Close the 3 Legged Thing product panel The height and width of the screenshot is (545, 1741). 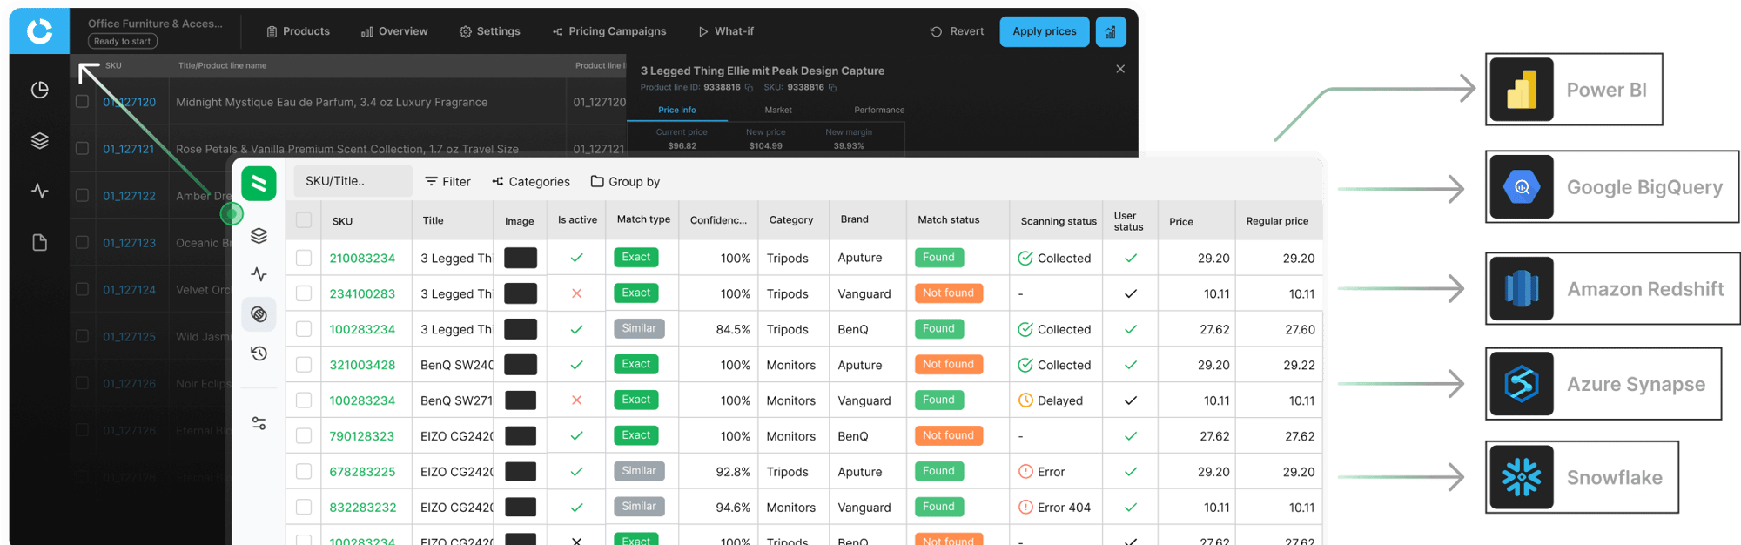pyautogui.click(x=1120, y=69)
